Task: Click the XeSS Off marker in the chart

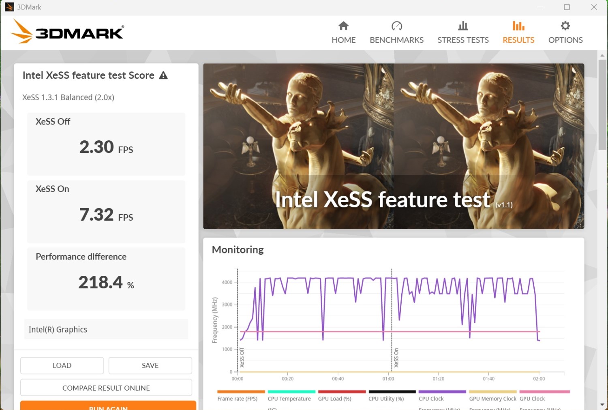Action: [242, 357]
